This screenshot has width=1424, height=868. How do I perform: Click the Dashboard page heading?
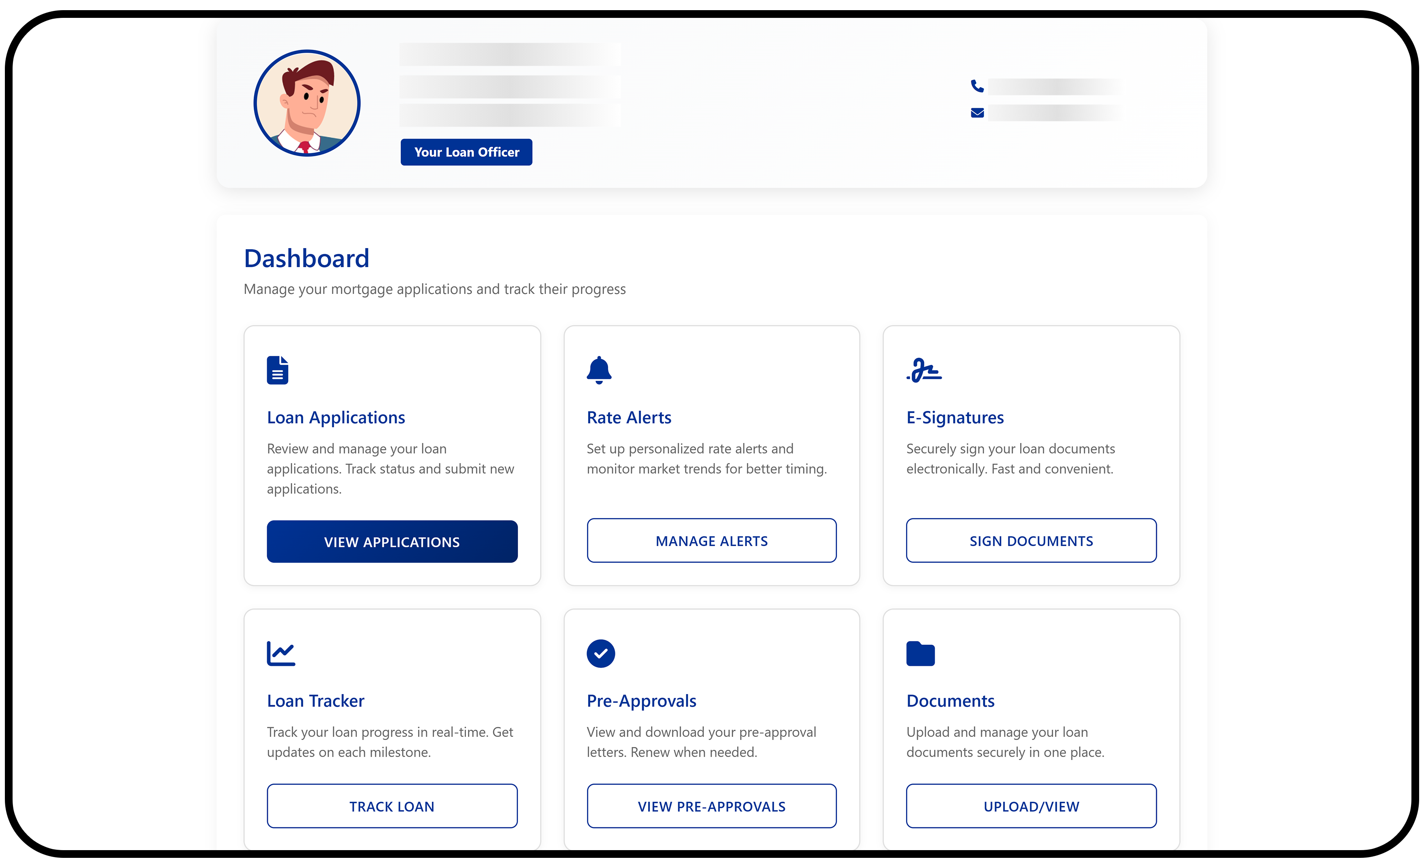306,258
